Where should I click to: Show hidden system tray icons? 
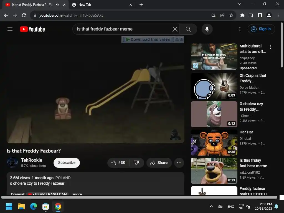[x=211, y=206]
